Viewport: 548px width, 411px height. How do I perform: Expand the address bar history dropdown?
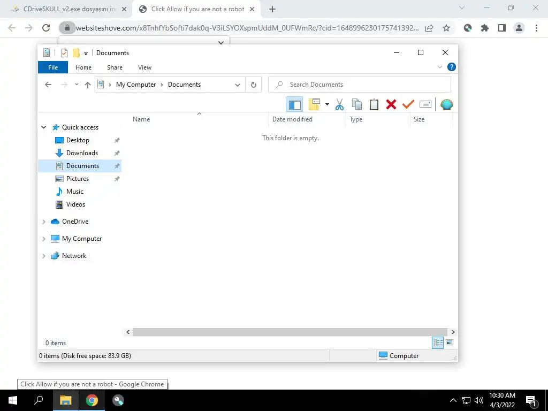[238, 85]
